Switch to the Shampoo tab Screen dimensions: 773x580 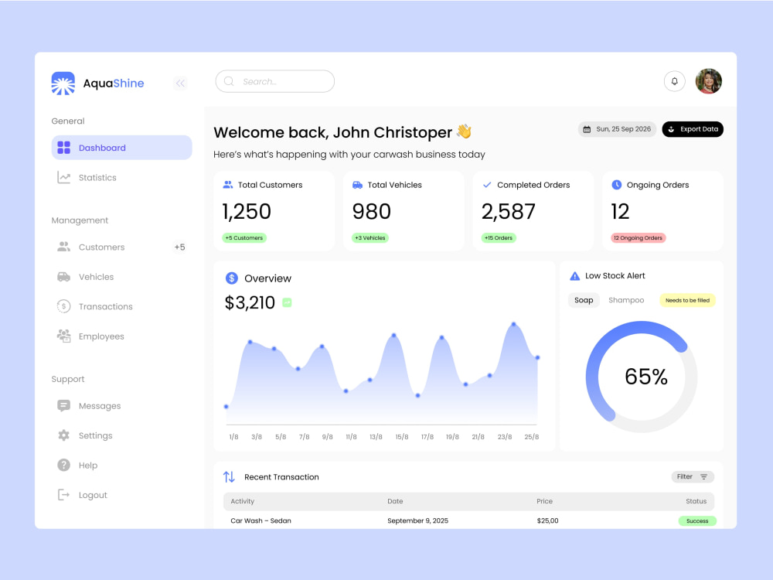pos(626,300)
